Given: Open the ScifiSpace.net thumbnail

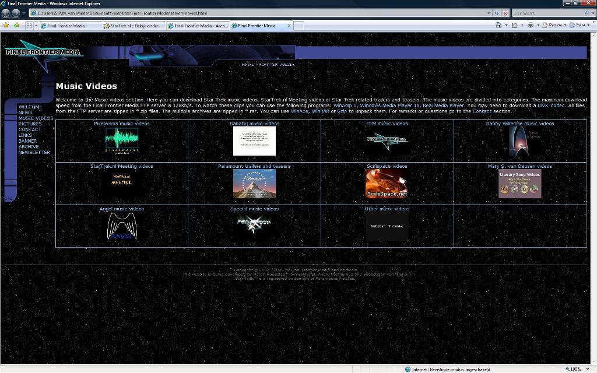Looking at the screenshot, I should pos(387,184).
